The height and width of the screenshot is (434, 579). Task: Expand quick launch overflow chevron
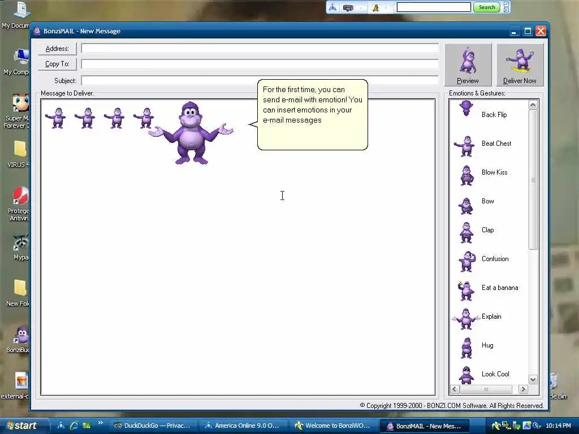100,423
